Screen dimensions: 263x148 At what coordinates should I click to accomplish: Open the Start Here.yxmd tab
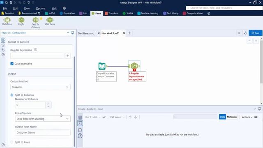pos(86,33)
